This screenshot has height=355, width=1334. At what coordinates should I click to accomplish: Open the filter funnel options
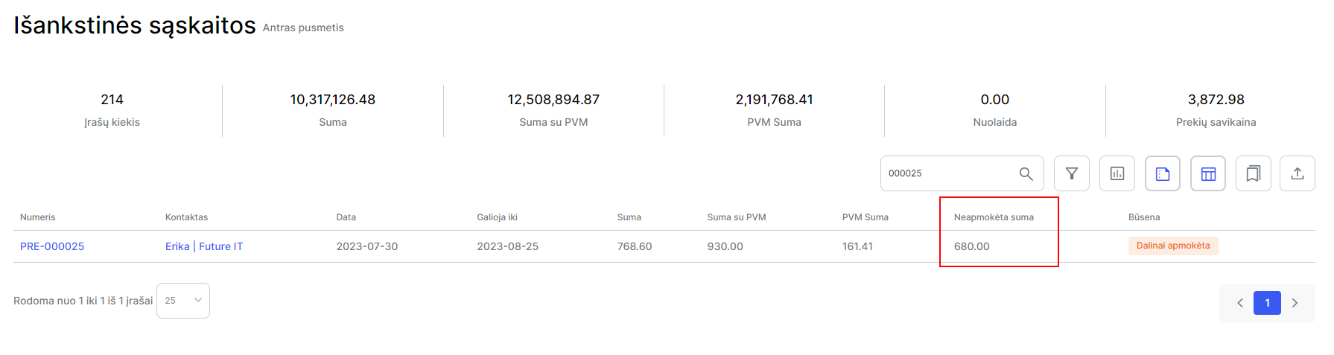click(x=1072, y=173)
